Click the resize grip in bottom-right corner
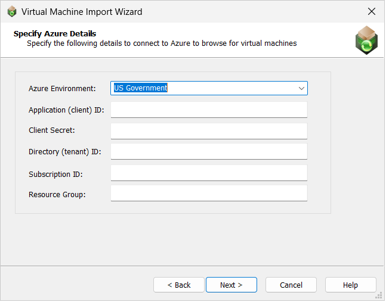Image resolution: width=386 pixels, height=302 pixels. 379,296
